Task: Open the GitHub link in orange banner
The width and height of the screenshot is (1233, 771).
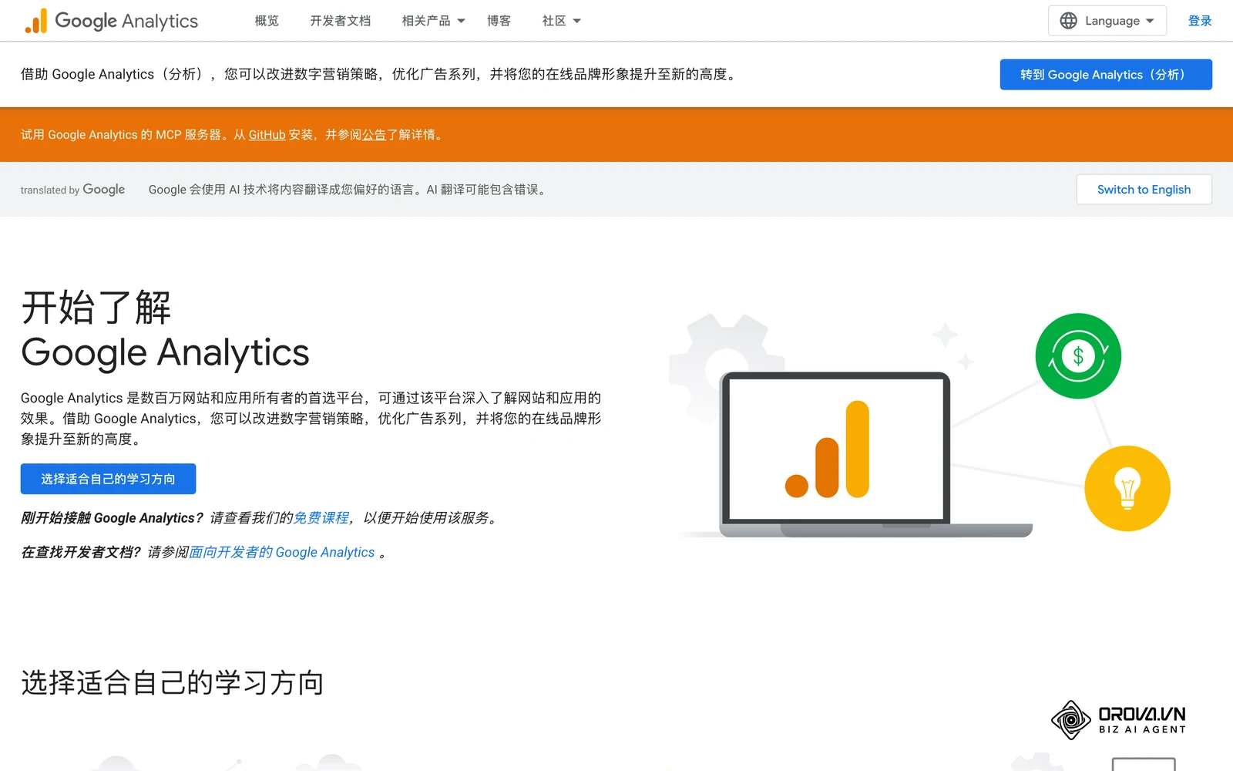Action: click(x=267, y=135)
